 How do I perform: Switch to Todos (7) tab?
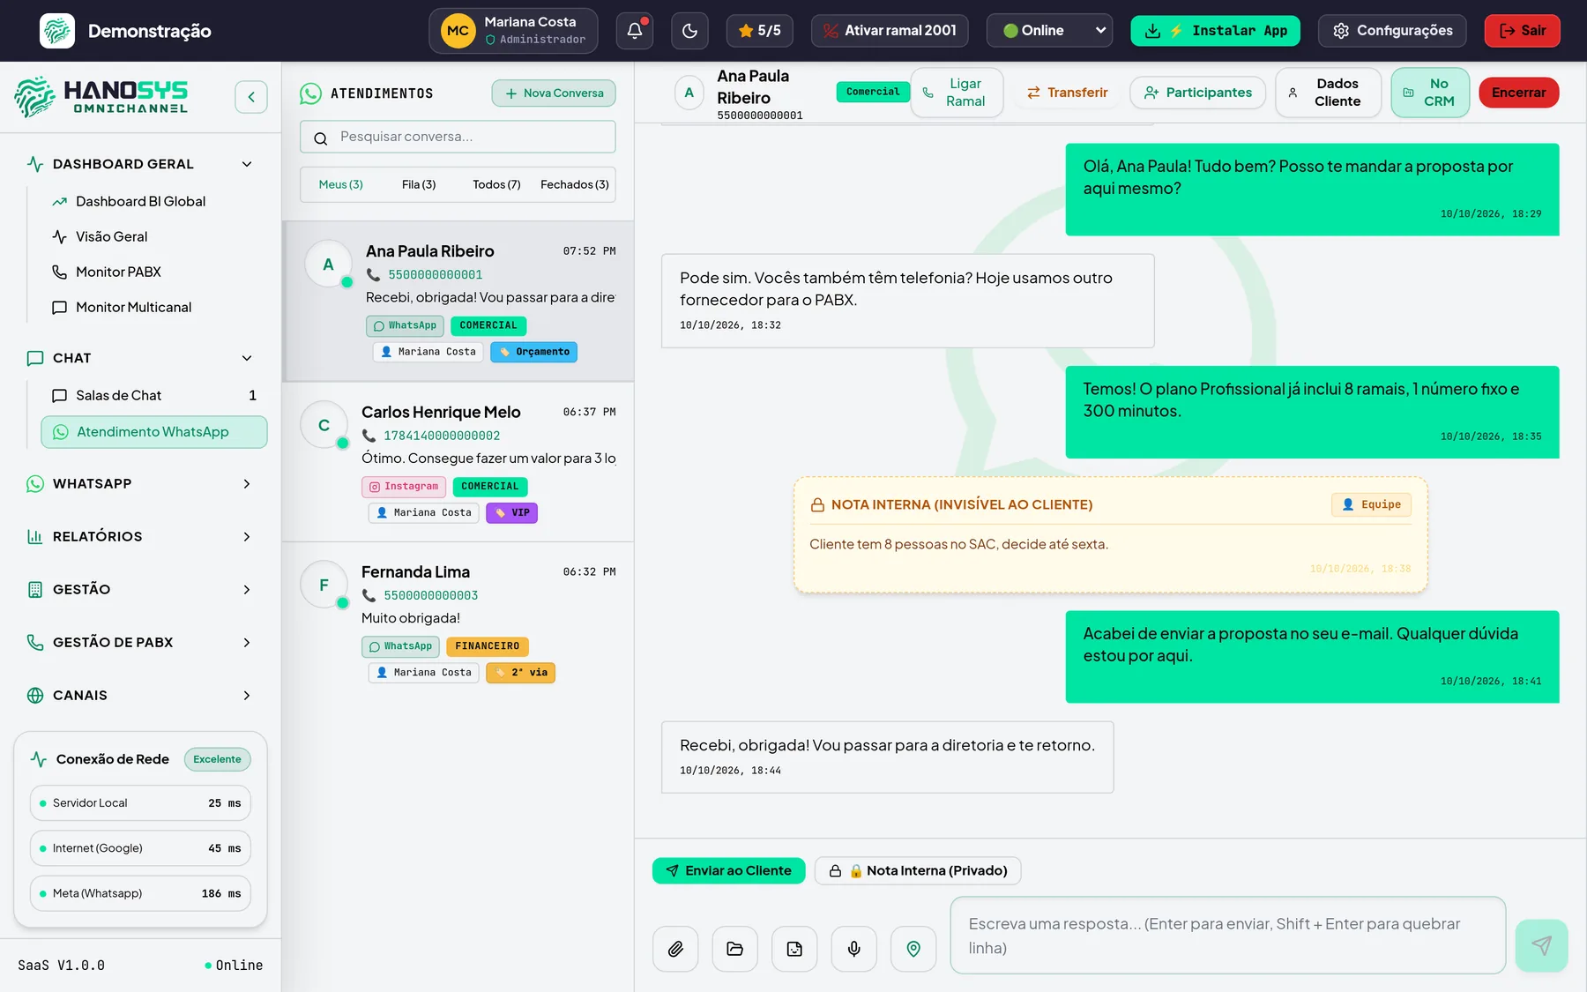coord(496,184)
